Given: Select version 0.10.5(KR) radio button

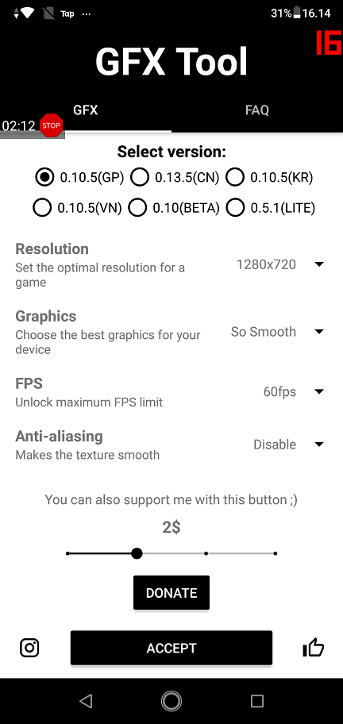Looking at the screenshot, I should pyautogui.click(x=235, y=178).
